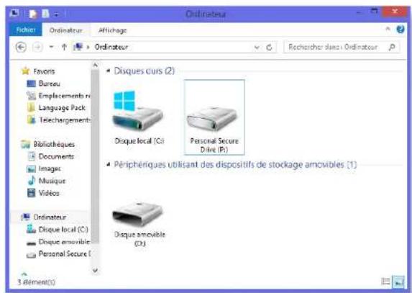The image size is (412, 293).
Task: Switch to details view in status bar
Action: [385, 281]
